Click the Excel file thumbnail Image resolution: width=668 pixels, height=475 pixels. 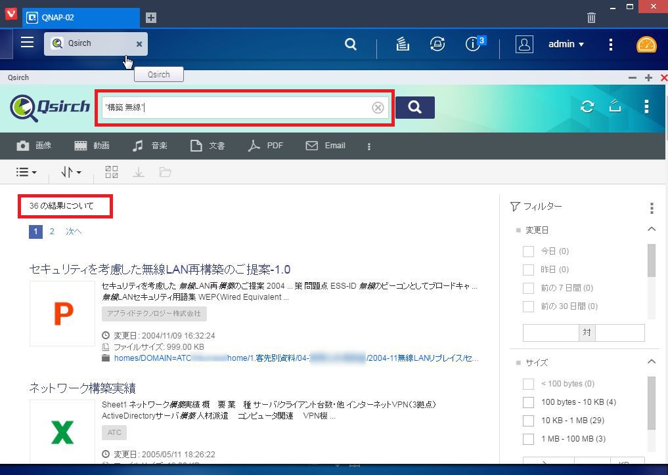pyautogui.click(x=62, y=432)
